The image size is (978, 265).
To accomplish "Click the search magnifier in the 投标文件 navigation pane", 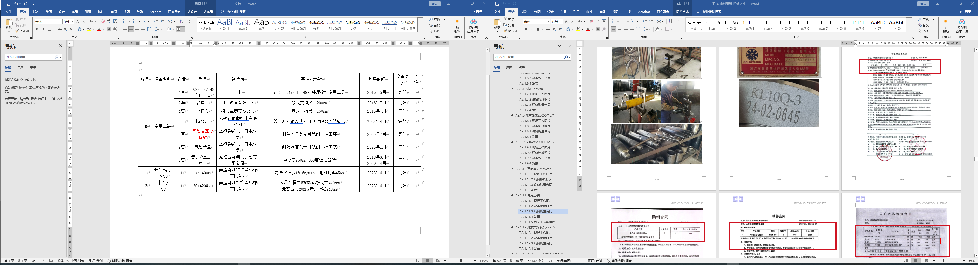I will click(x=565, y=57).
